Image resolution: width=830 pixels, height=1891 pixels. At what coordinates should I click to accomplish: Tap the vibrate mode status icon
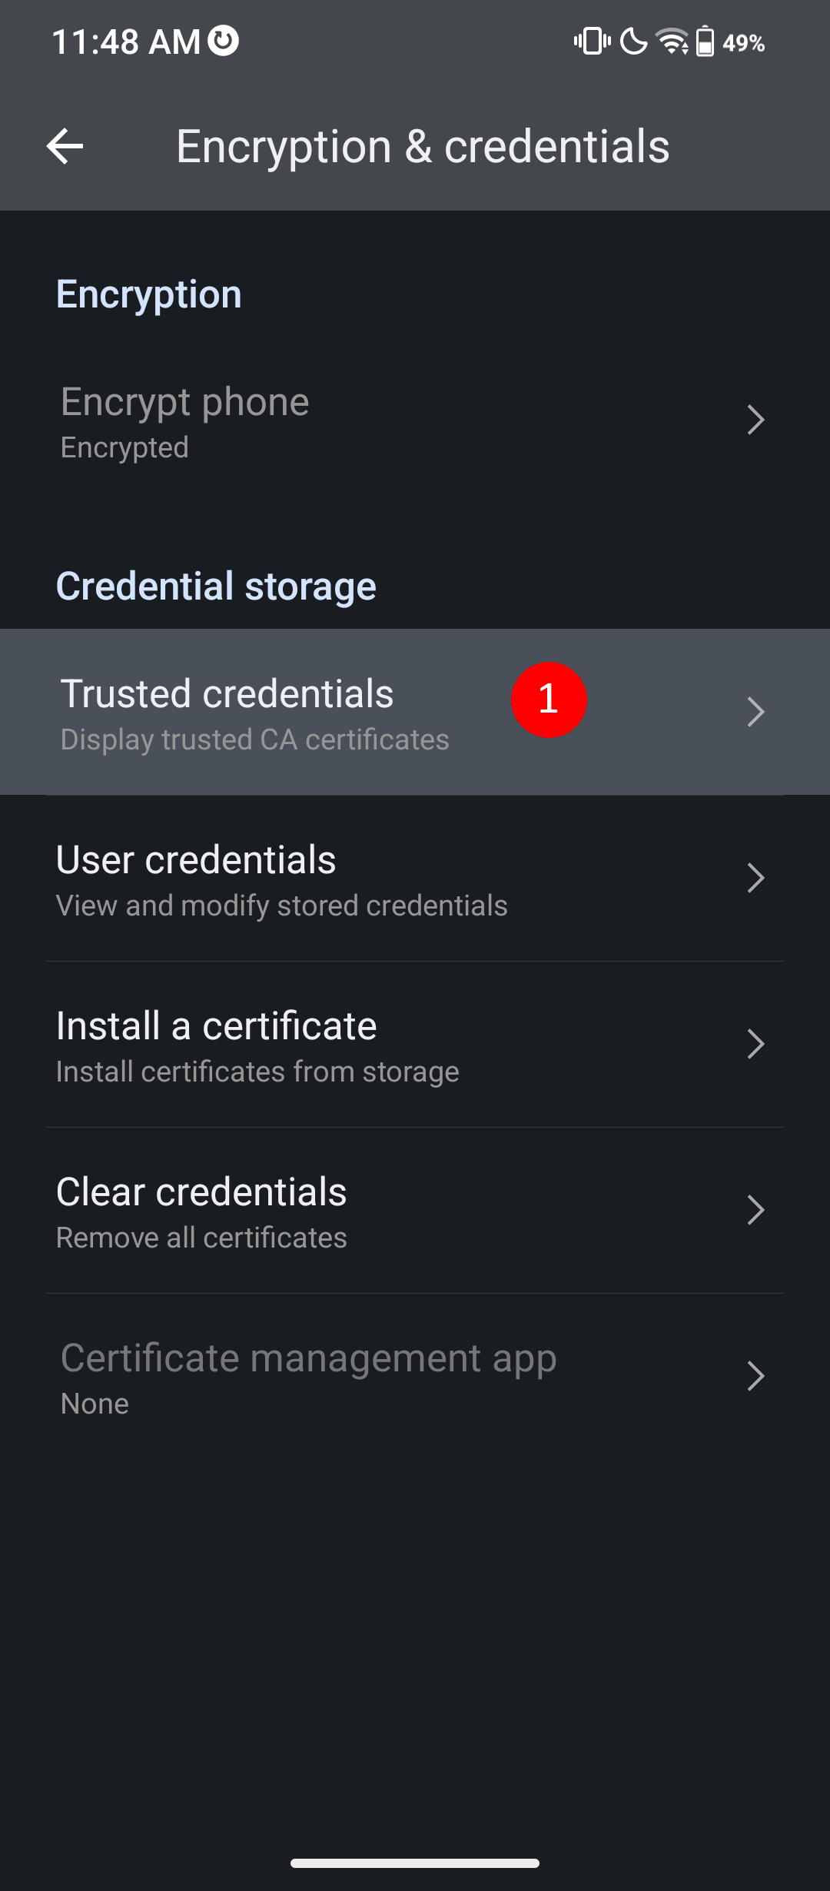pos(592,42)
